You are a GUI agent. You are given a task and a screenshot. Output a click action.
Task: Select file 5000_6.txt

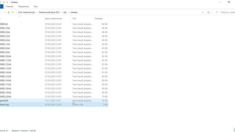[x=5, y=40]
